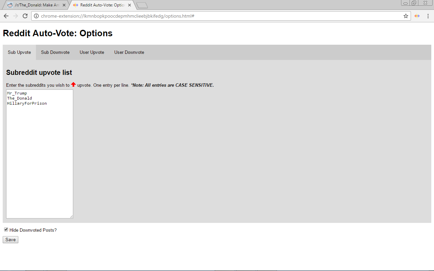The height and width of the screenshot is (271, 434).
Task: Click the browser forward arrow
Action: click(x=16, y=16)
